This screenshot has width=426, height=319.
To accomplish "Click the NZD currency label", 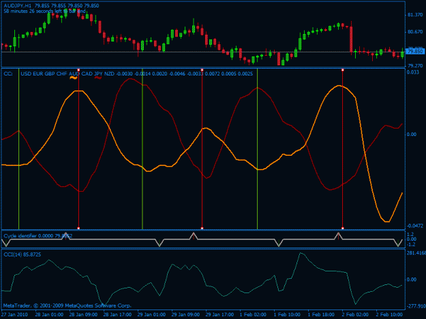I will click(x=109, y=73).
